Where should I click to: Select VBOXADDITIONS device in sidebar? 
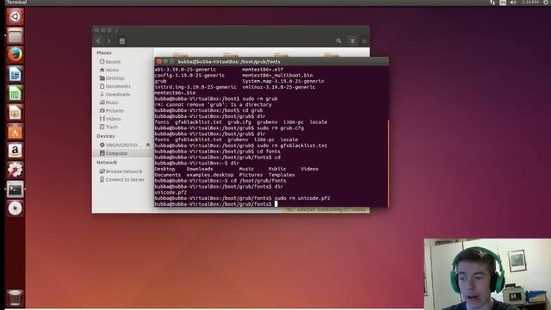coord(120,145)
